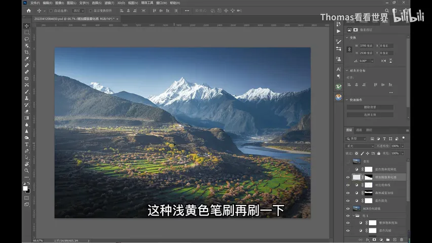This screenshot has height=243, width=432.
Task: Click the add layer mask icon
Action: (374, 239)
